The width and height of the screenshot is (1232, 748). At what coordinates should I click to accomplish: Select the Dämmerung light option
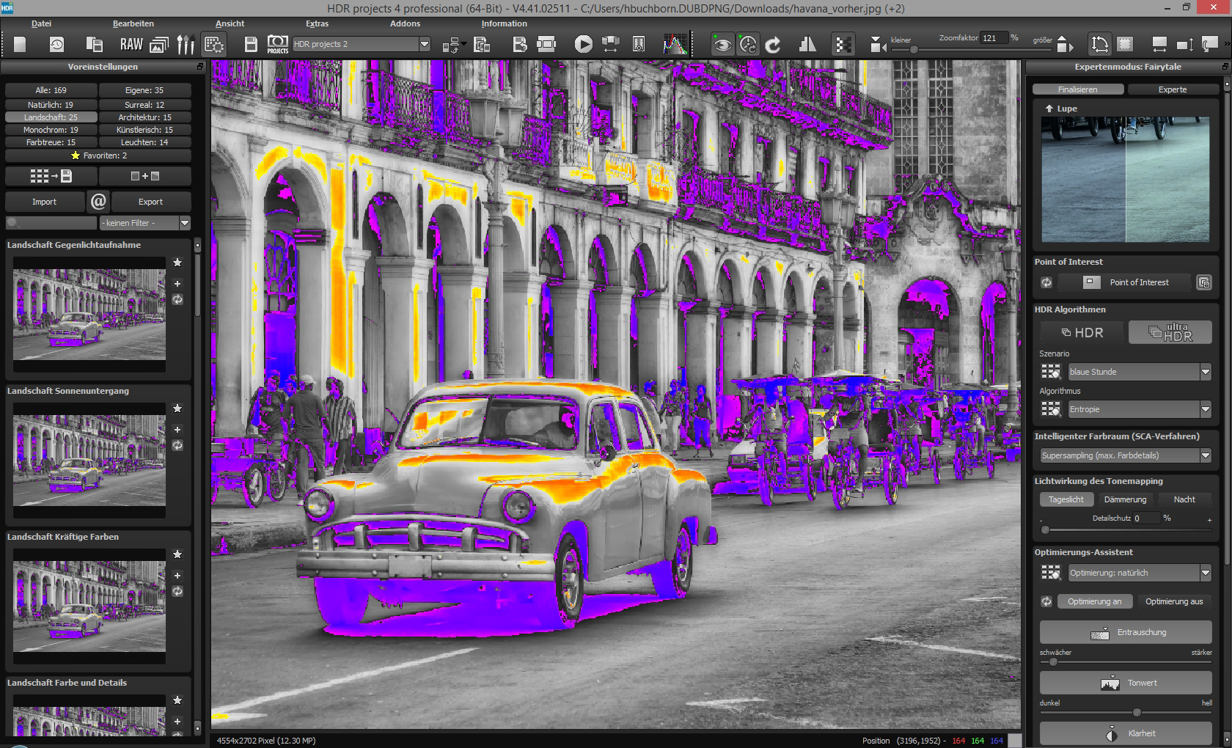pyautogui.click(x=1125, y=499)
